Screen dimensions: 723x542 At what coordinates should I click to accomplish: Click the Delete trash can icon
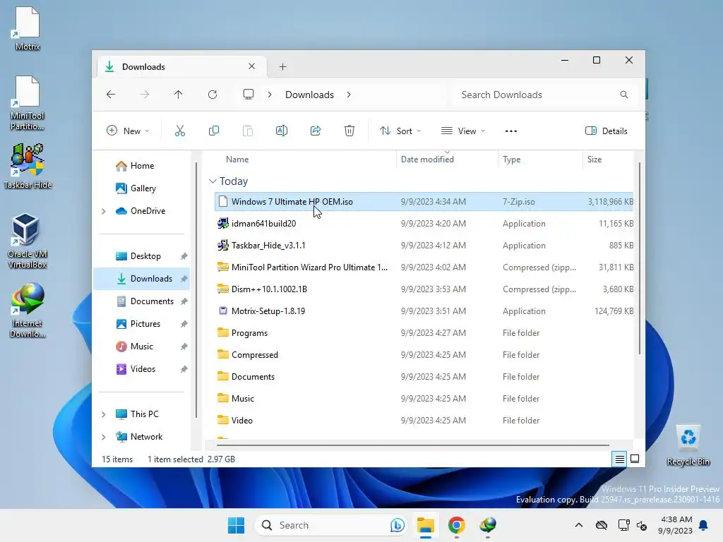tap(349, 131)
